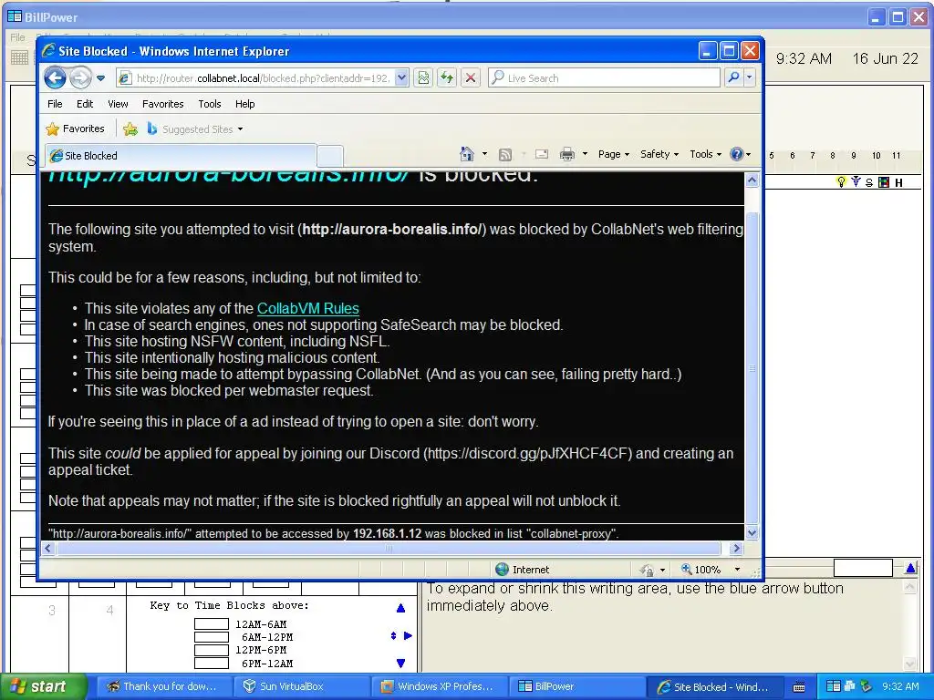Click vertical scrollbar down arrow in browser

(x=752, y=532)
